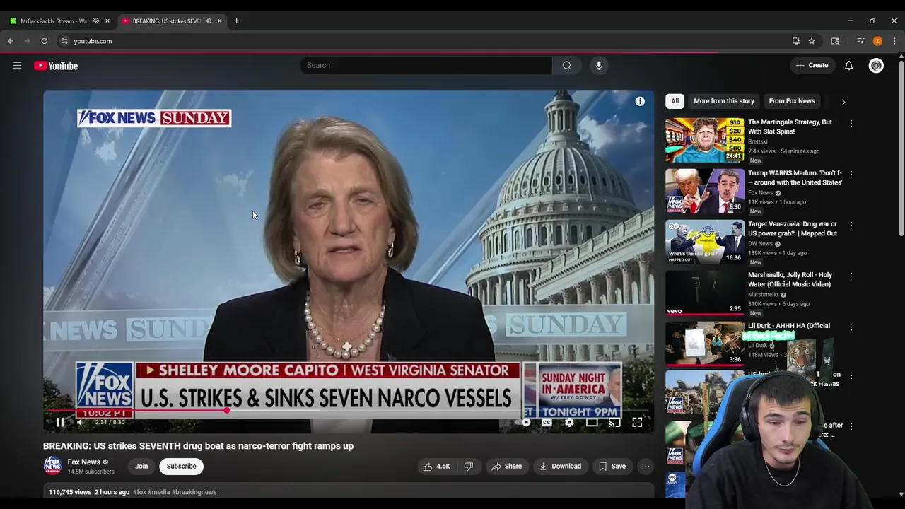The width and height of the screenshot is (905, 509).
Task: Show video info card icon
Action: click(x=640, y=102)
